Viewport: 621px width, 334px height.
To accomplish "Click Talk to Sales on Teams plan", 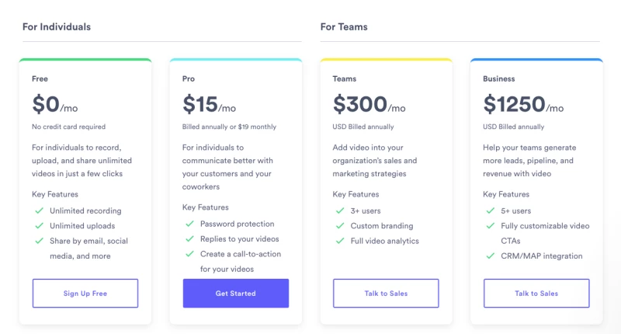I will click(x=386, y=294).
